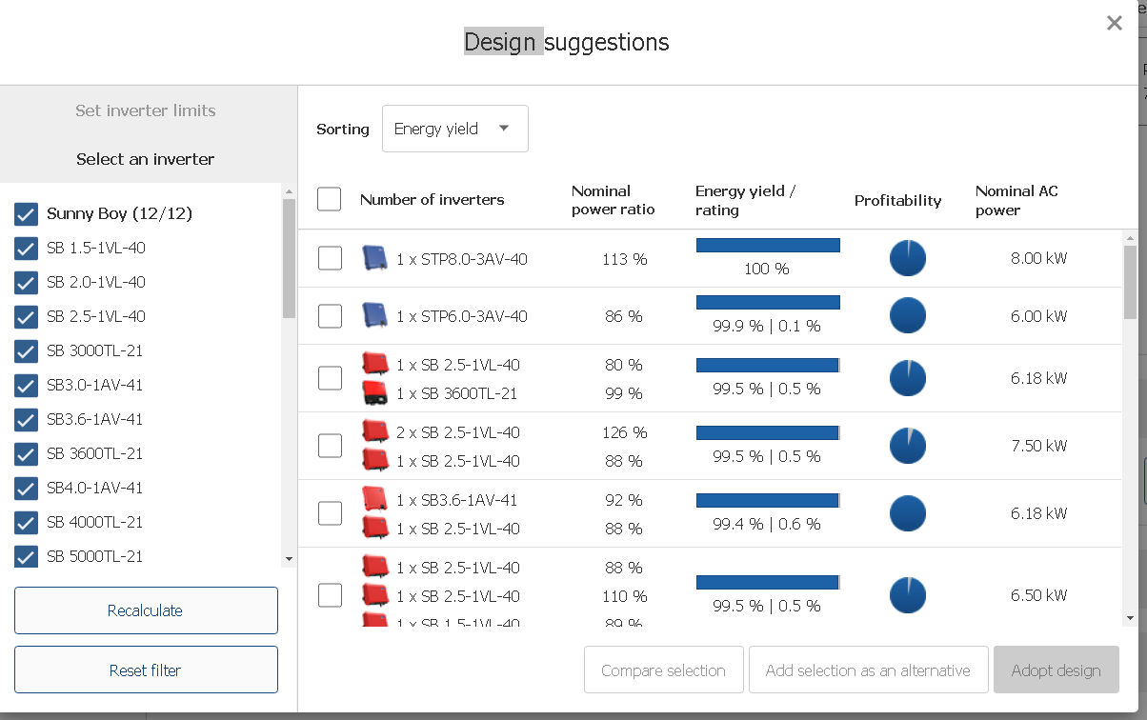
Task: Click the 86 % nominal power ratio value
Action: click(x=624, y=316)
